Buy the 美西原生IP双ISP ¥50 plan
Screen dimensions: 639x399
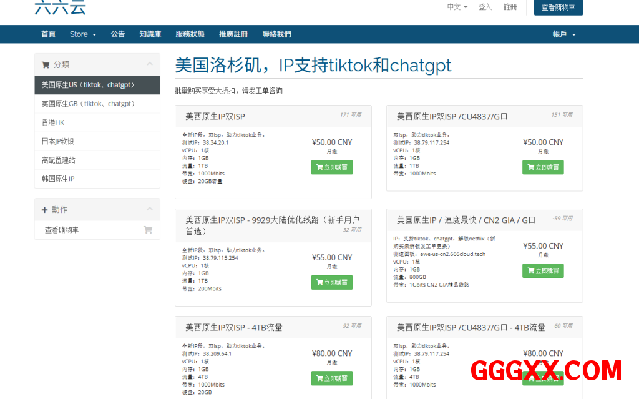tap(332, 167)
